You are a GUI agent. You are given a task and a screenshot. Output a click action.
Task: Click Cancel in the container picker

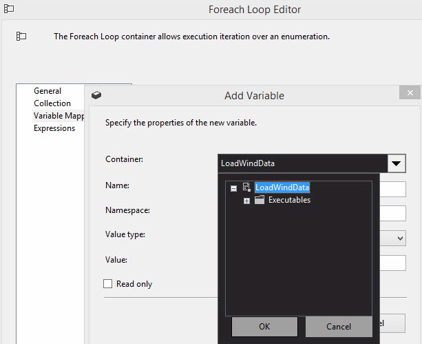tap(338, 326)
